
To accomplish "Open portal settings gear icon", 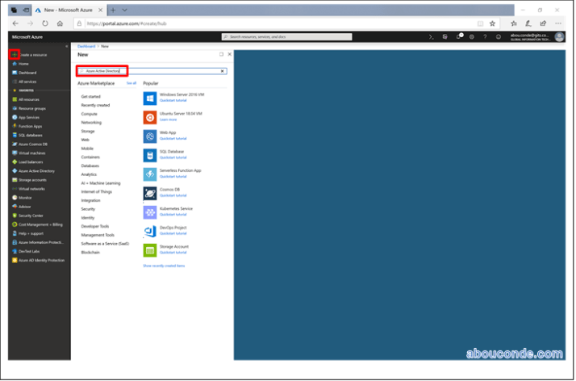I will click(472, 36).
